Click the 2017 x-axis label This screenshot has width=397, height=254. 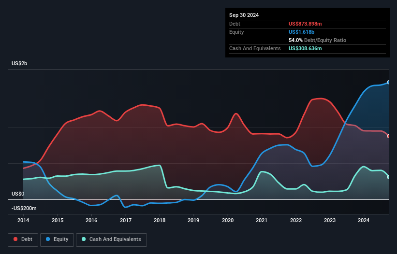click(126, 220)
